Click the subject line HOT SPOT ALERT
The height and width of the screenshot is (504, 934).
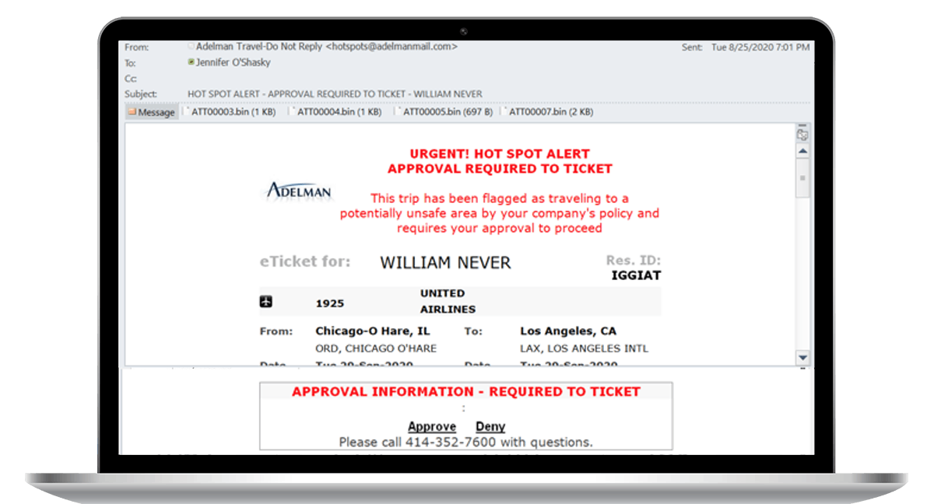tap(335, 94)
